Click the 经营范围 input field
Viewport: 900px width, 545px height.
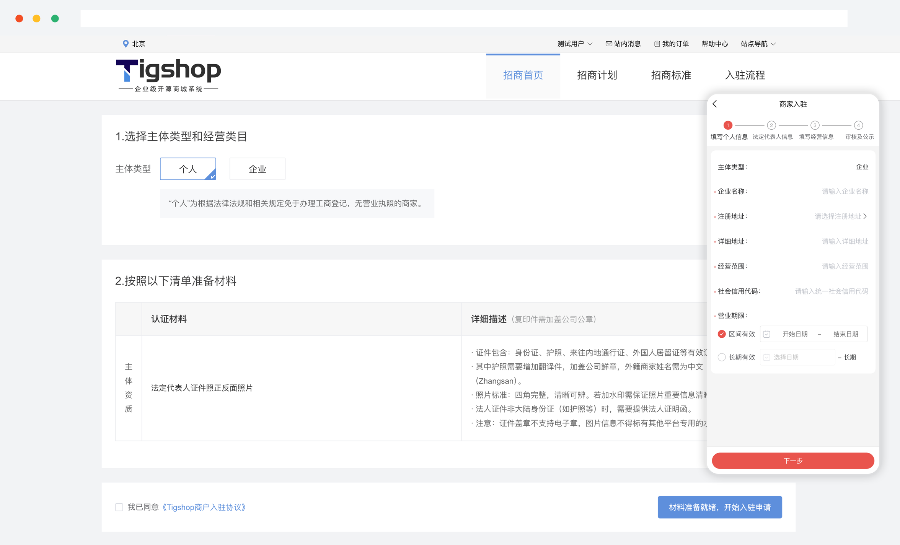(x=845, y=266)
